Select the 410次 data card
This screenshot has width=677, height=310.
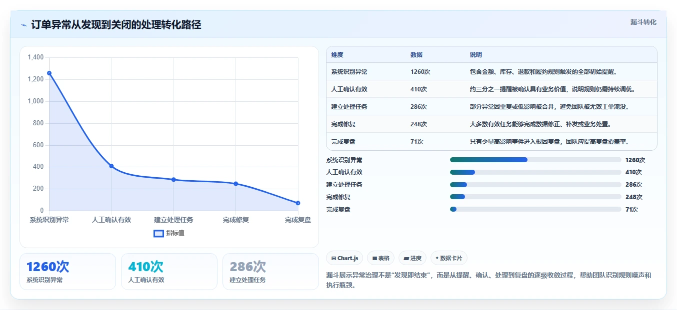pos(169,272)
